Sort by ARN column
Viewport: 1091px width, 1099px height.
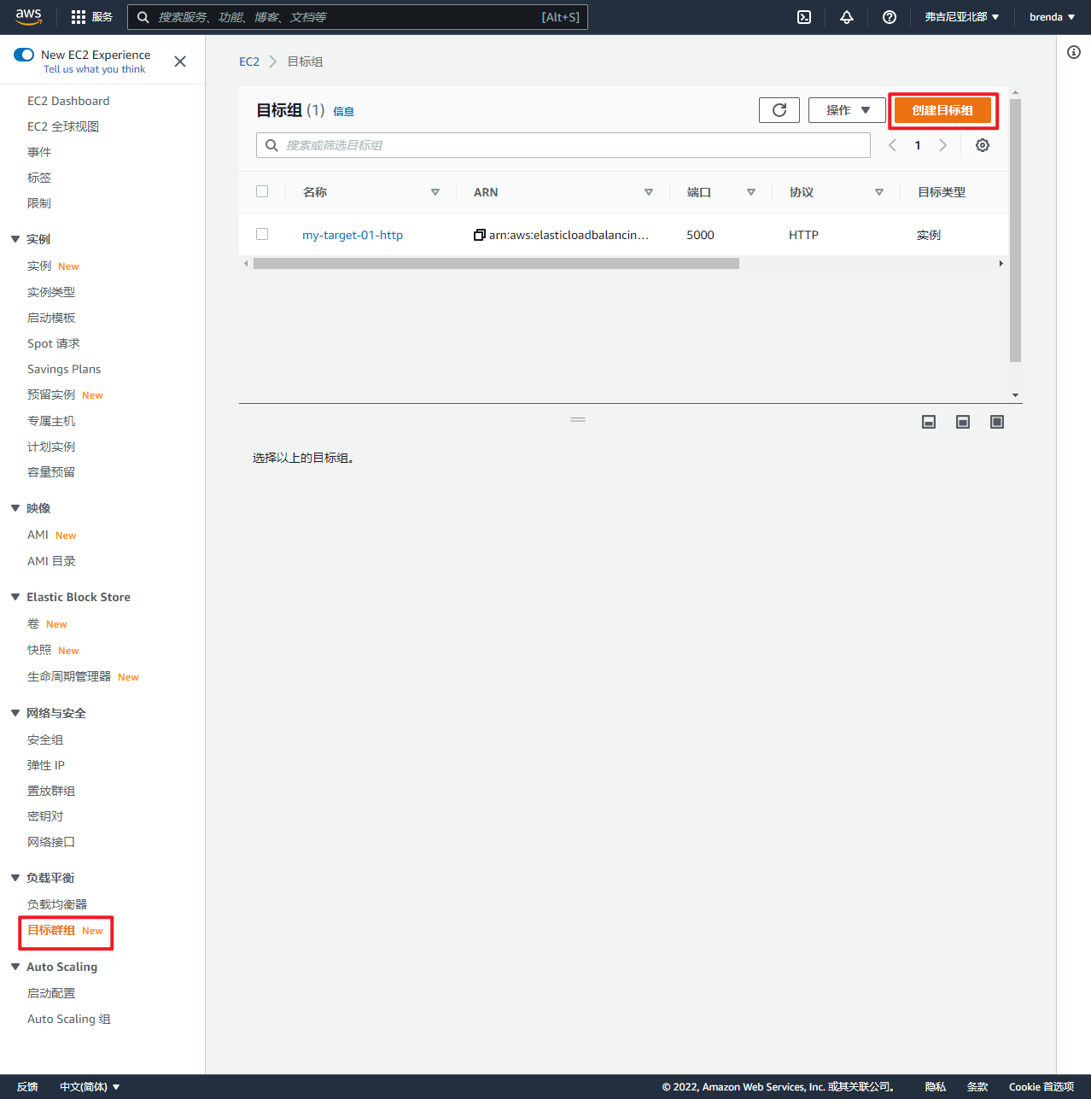coord(649,192)
